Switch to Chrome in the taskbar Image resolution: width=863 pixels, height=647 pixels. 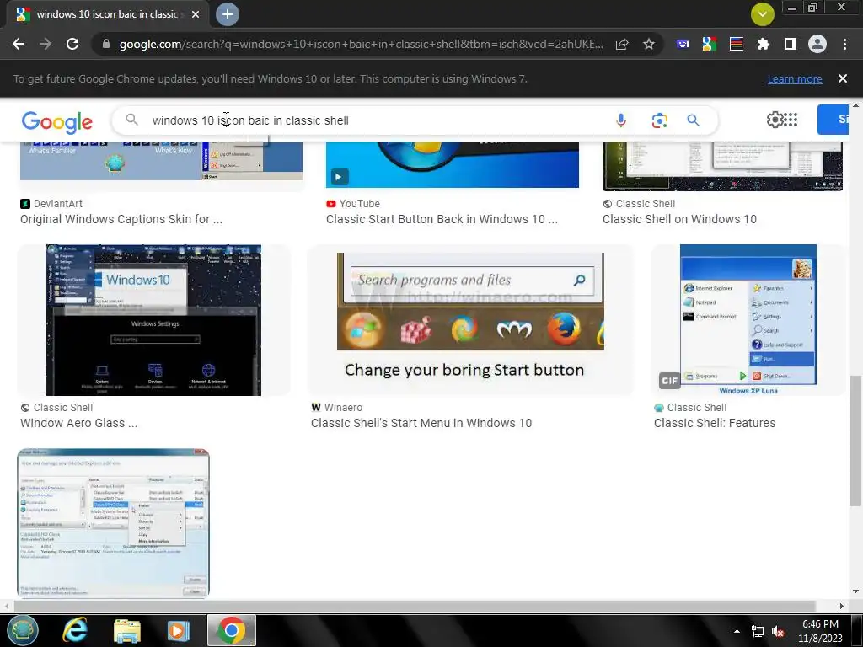click(x=231, y=630)
